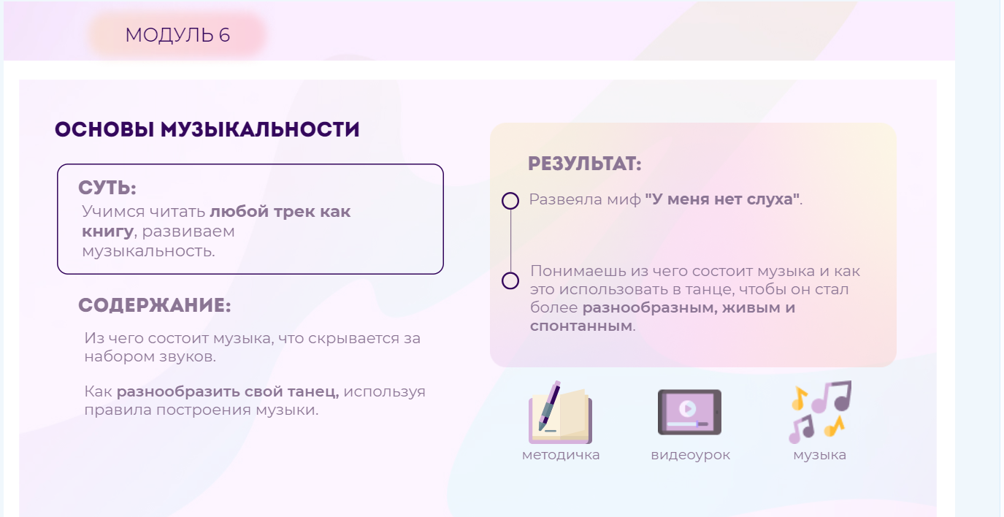Click the bold text "разнообразным, живым и спонтанным"

[x=662, y=317]
